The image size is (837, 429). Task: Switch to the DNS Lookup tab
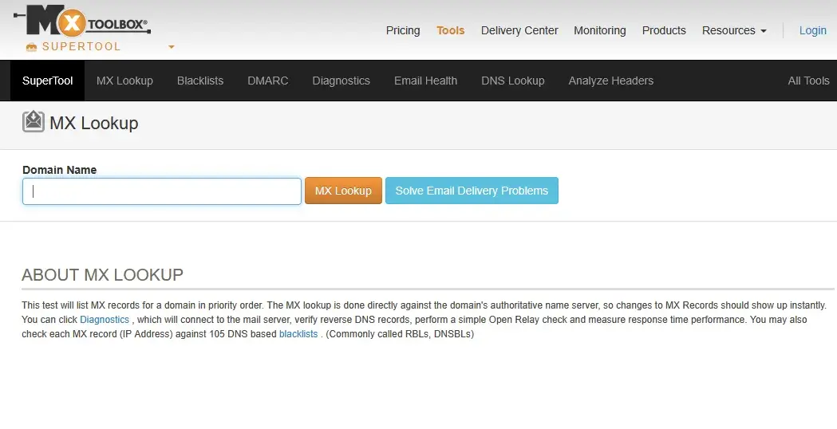(513, 81)
